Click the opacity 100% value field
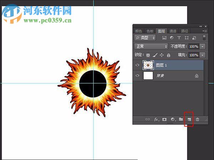Image resolution: width=214 pixels, height=160 pixels. (194, 46)
